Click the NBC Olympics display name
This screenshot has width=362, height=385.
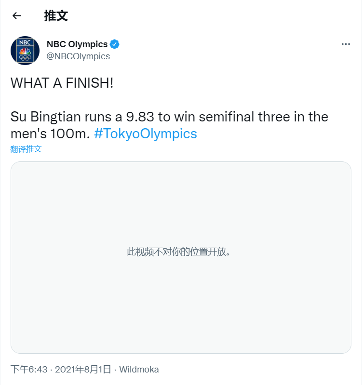coord(77,44)
